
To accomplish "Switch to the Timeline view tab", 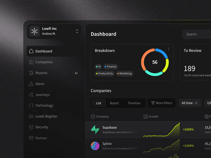I will click(x=134, y=103).
